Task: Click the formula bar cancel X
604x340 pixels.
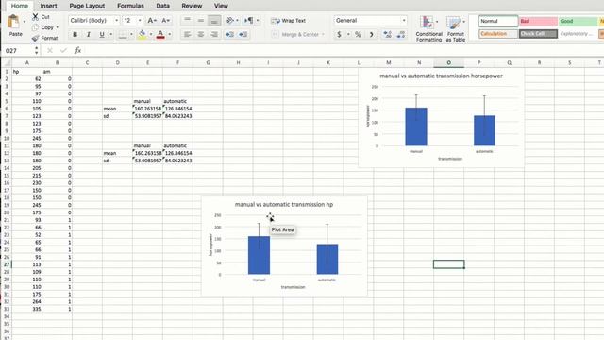Action: (x=50, y=50)
